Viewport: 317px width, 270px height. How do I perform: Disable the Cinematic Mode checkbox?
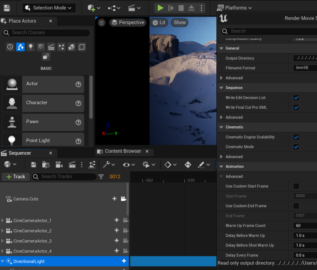coord(296,147)
